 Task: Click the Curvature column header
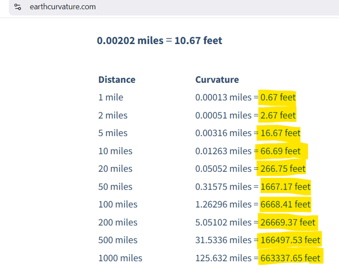click(217, 79)
